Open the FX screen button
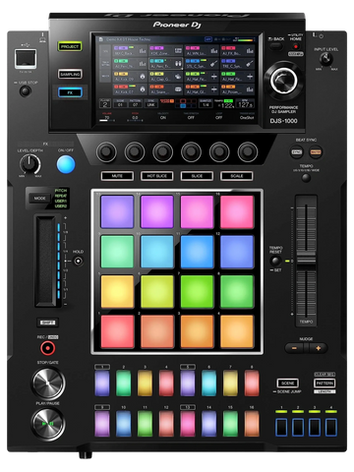 click(70, 92)
